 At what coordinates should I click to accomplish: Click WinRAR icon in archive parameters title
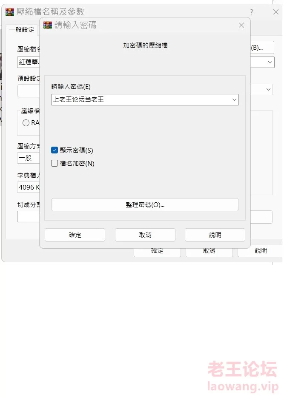coord(10,12)
